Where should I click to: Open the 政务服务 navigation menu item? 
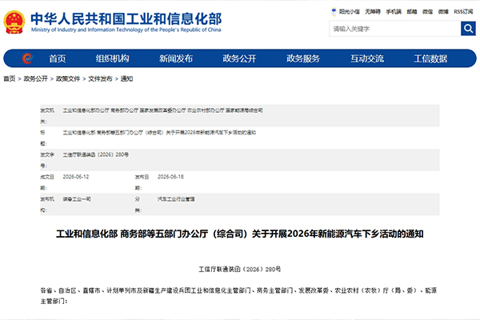303,58
